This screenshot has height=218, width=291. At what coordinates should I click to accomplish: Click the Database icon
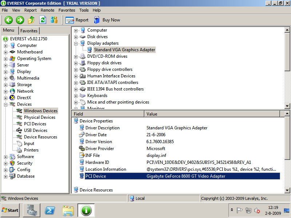click(12, 176)
